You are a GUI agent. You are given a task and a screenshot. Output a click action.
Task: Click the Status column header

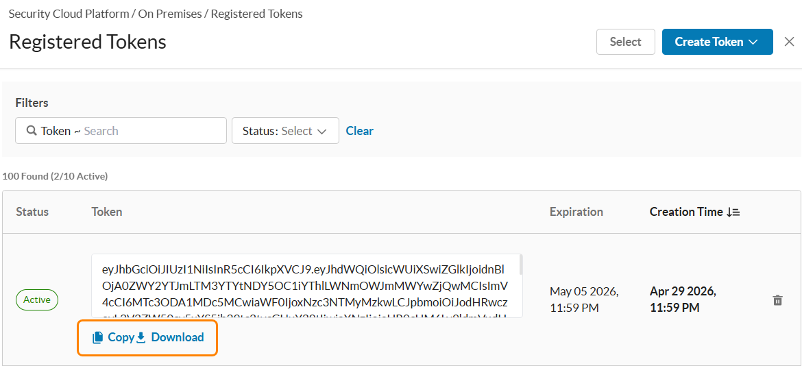tap(32, 212)
